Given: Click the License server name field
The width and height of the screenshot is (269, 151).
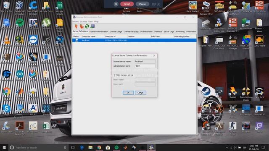Looking at the screenshot, I should 145,61.
